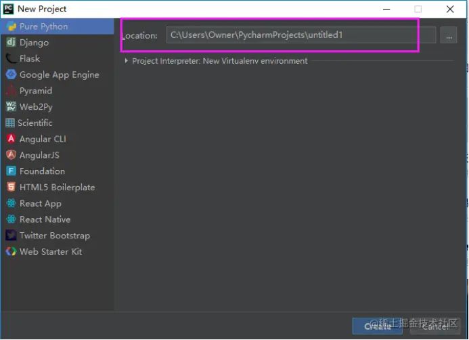Pick the Pyramid project icon
Image resolution: width=469 pixels, height=340 pixels.
click(11, 91)
